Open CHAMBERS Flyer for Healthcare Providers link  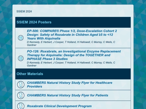pos(69,85)
